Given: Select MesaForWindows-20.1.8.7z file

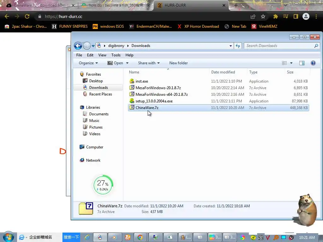Looking at the screenshot, I should 158,88.
